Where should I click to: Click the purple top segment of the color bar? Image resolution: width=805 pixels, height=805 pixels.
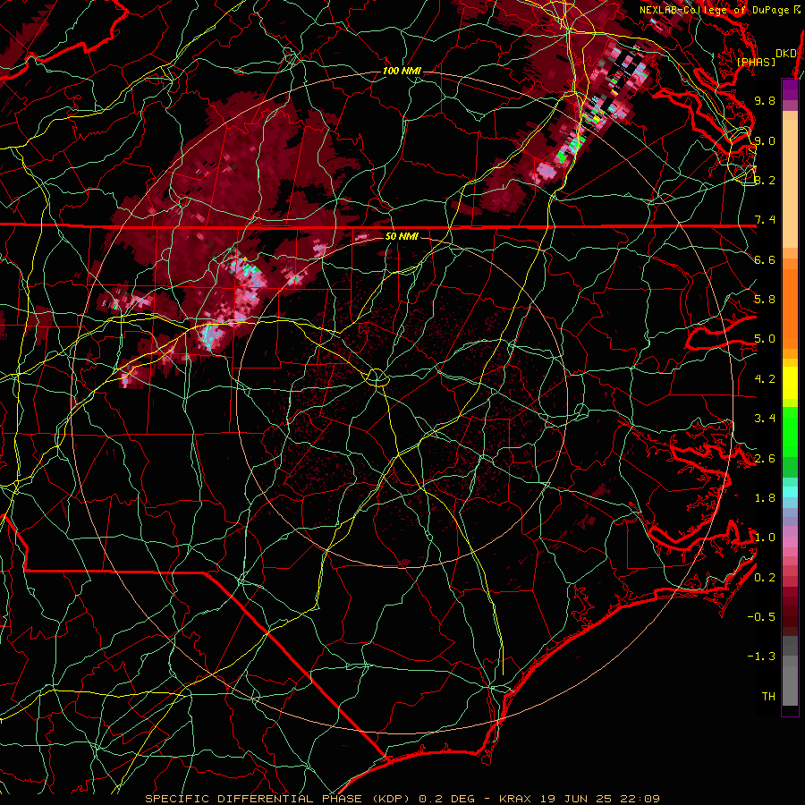click(790, 90)
